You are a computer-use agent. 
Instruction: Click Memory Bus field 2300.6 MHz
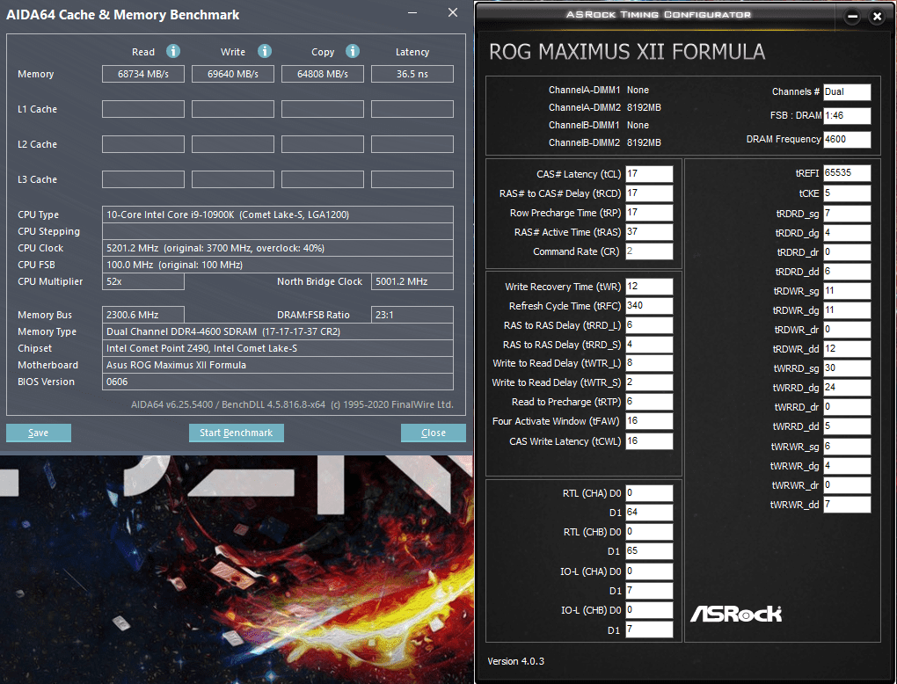(x=143, y=315)
